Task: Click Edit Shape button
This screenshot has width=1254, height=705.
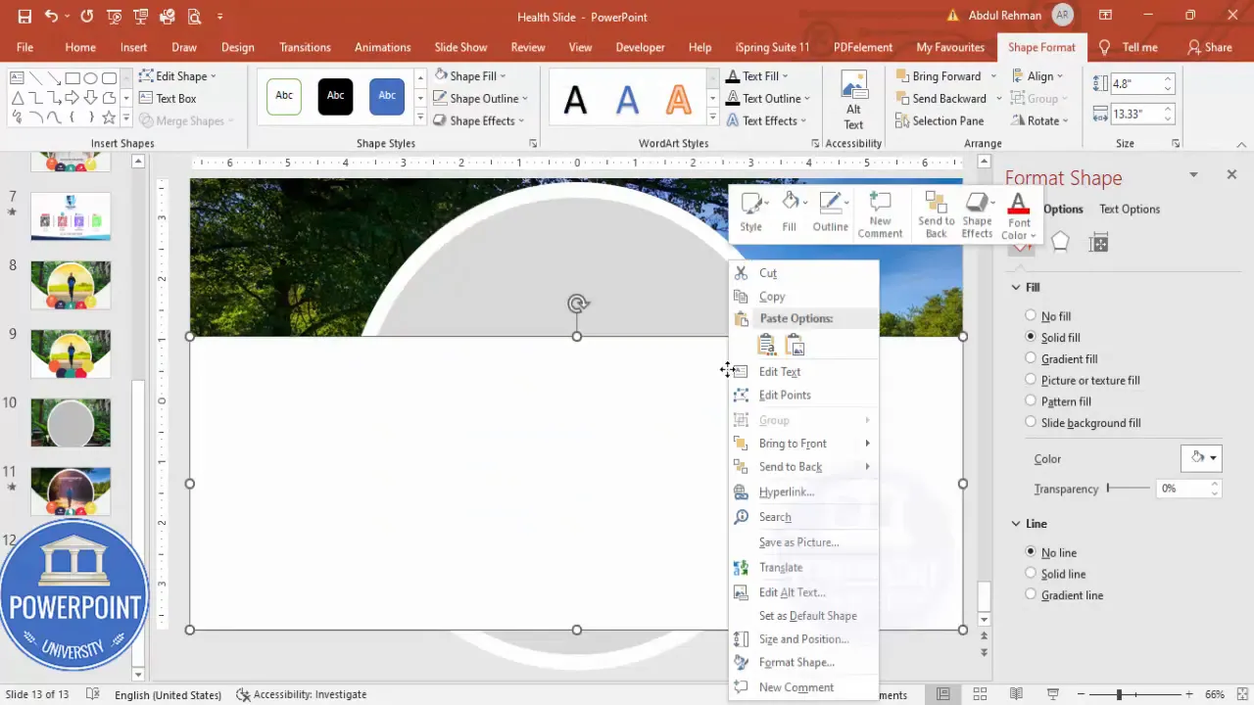Action: pos(177,75)
